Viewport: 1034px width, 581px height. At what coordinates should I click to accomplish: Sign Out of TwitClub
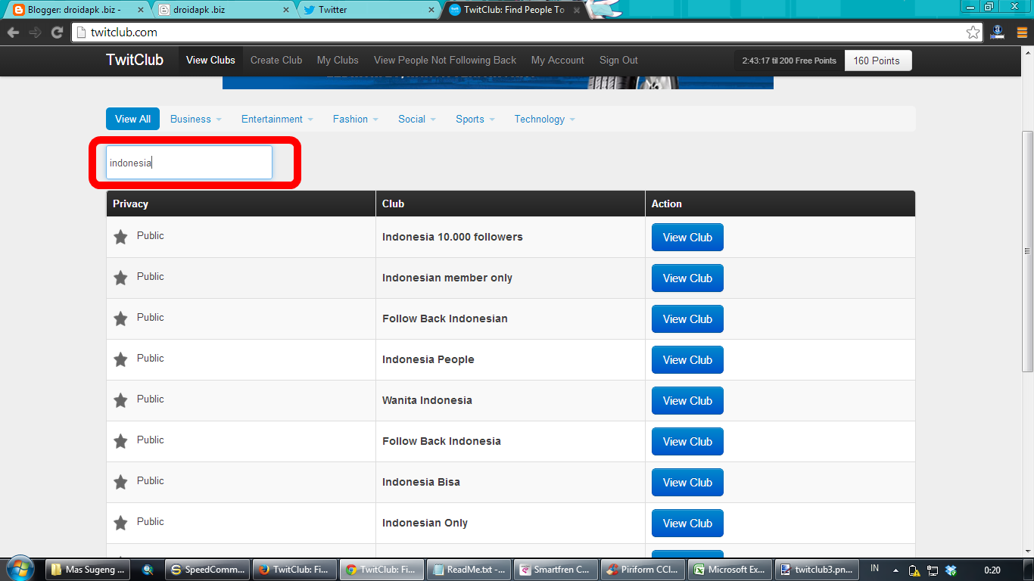point(618,61)
